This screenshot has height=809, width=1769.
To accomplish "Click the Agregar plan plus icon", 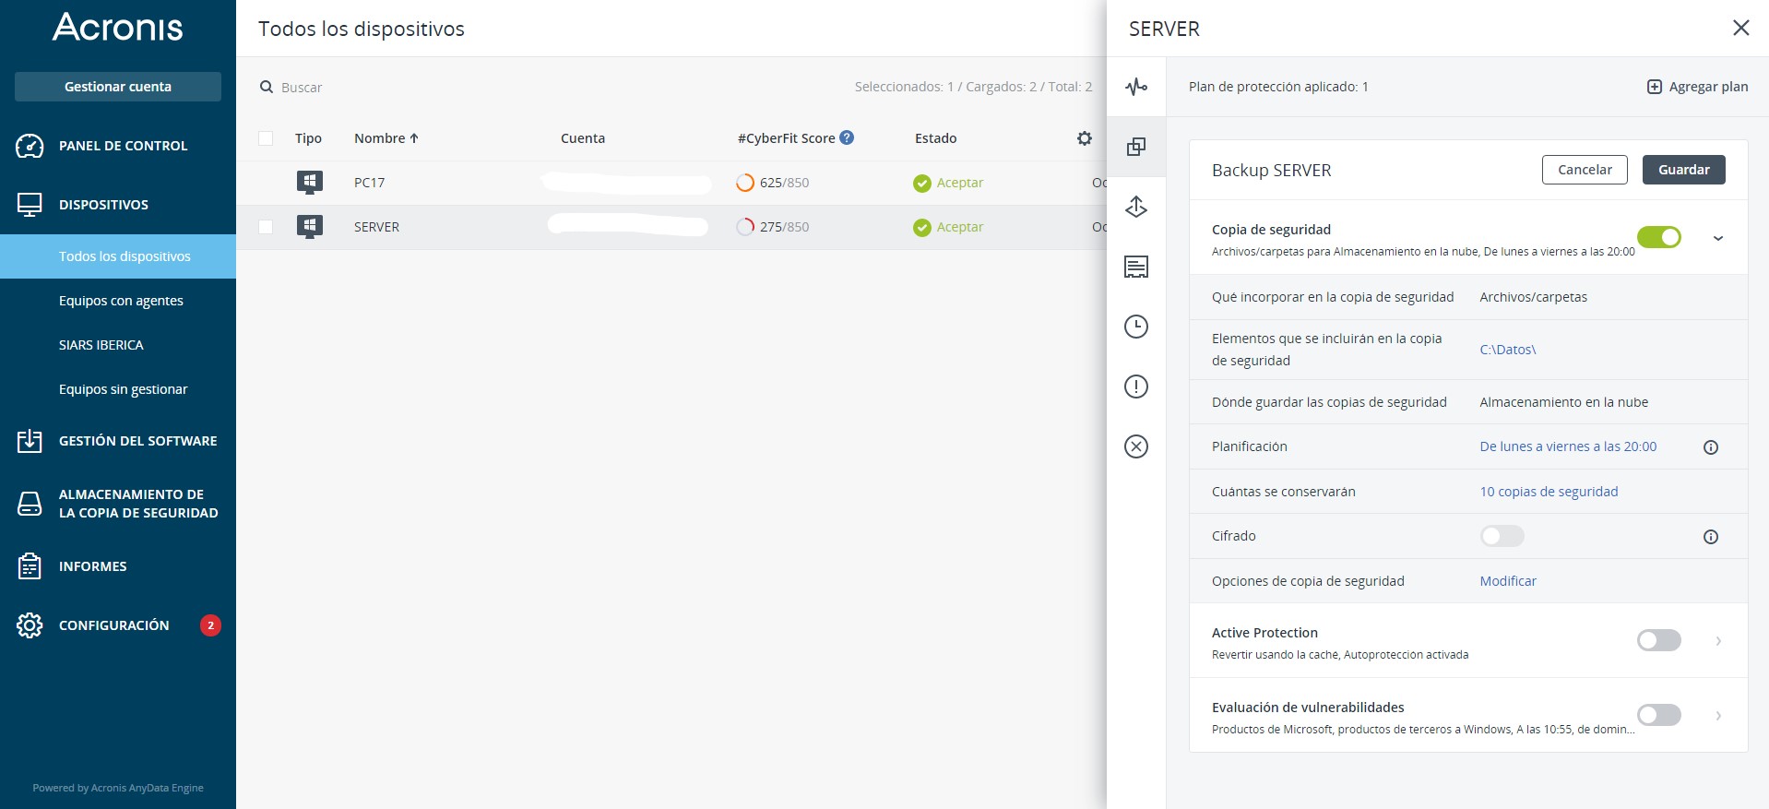I will coord(1655,87).
